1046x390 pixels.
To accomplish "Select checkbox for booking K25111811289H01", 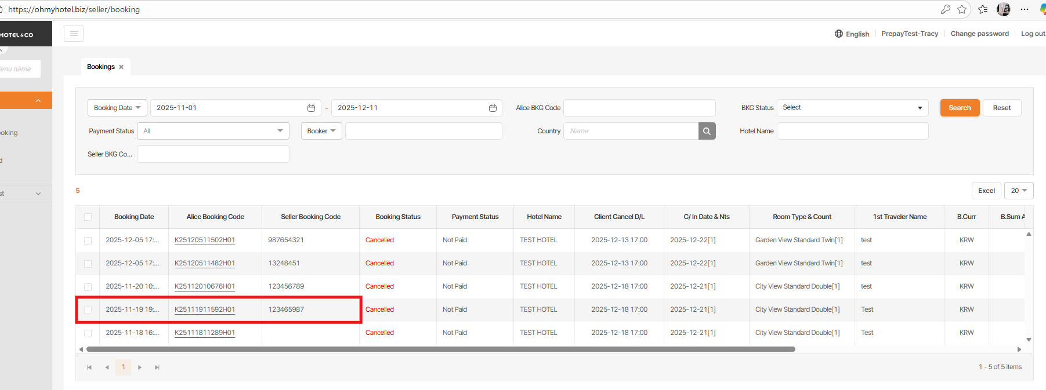I will pos(88,333).
